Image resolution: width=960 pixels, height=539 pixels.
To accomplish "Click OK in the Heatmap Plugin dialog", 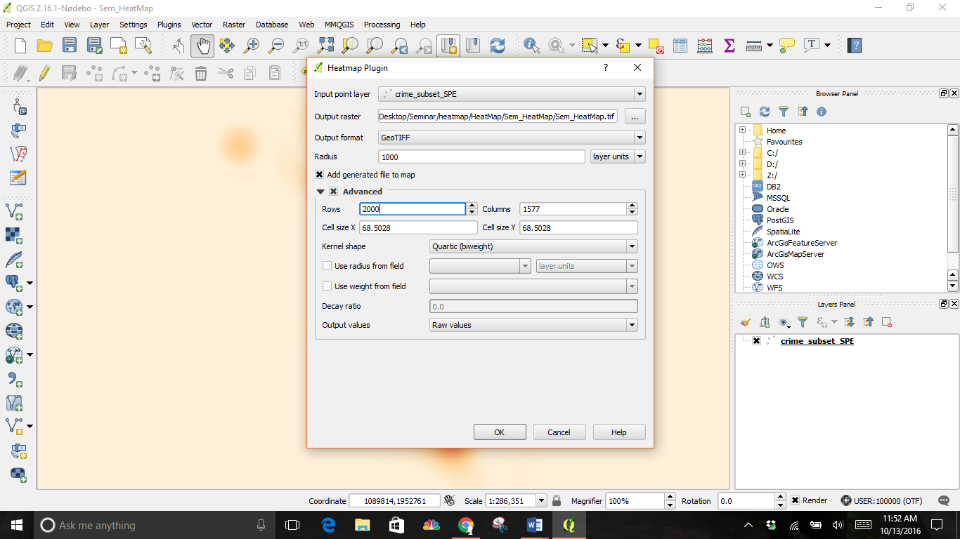I will tap(500, 432).
